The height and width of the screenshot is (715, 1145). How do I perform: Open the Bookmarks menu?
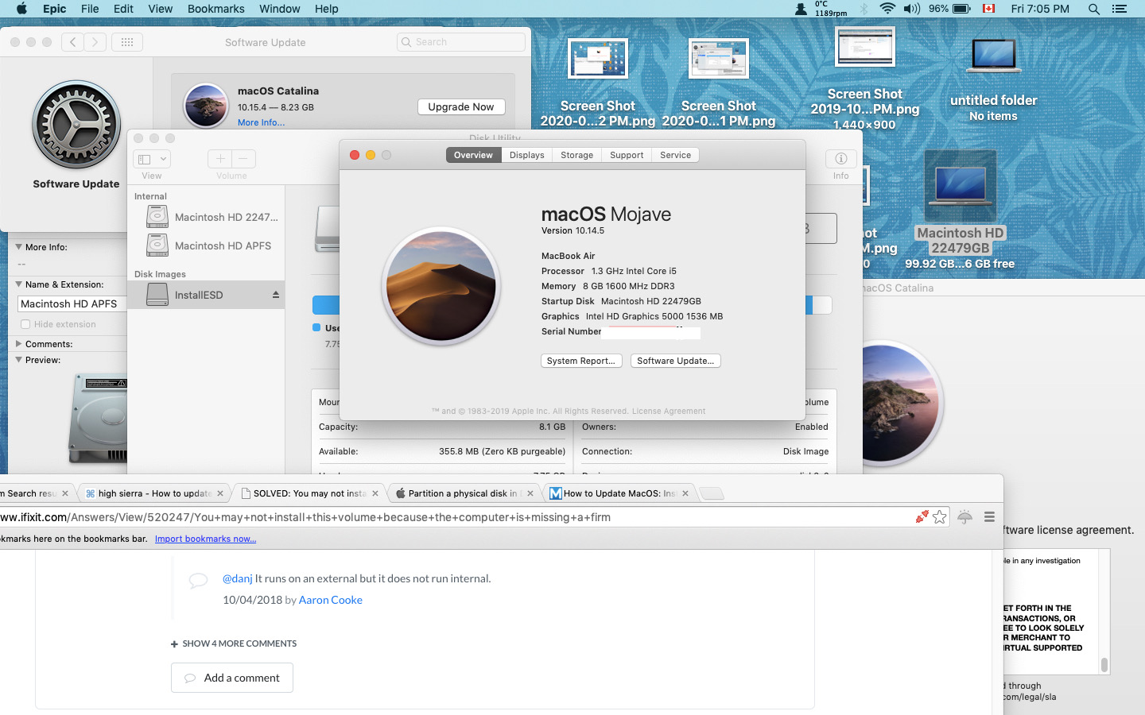click(216, 9)
